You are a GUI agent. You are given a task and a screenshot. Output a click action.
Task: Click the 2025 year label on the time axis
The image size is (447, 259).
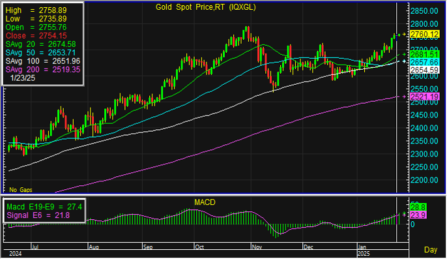364,254
